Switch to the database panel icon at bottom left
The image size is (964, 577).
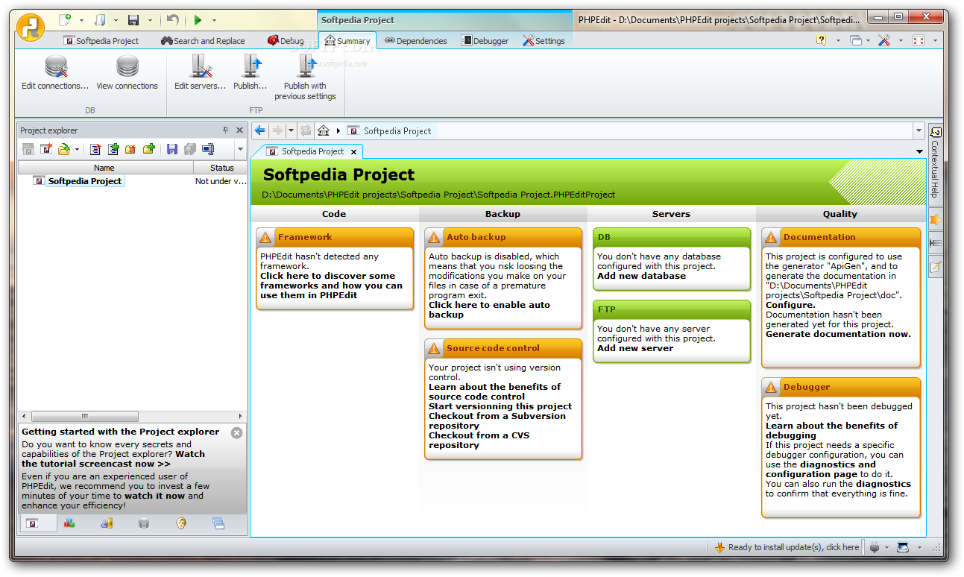144,523
